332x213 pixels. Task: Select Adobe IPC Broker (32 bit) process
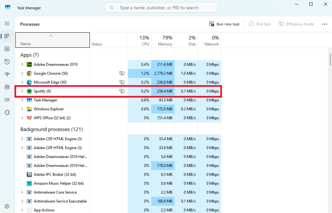pos(118,175)
